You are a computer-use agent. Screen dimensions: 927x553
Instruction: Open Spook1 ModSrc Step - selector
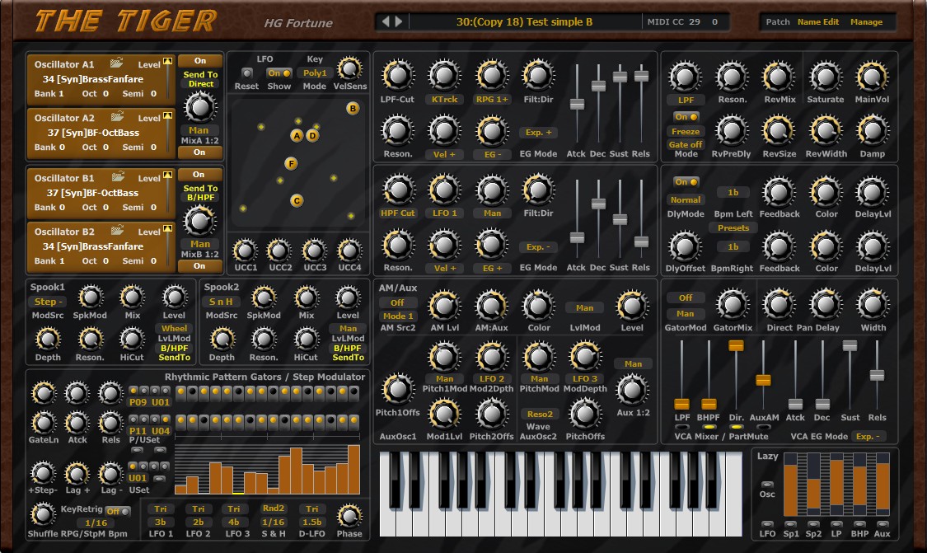point(47,302)
